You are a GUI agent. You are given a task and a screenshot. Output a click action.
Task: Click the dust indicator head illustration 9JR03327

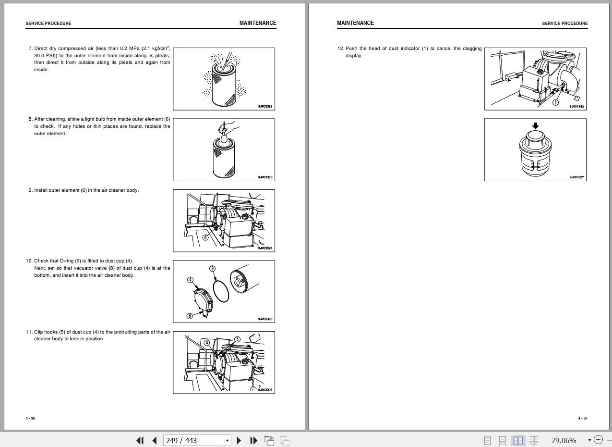pos(535,149)
